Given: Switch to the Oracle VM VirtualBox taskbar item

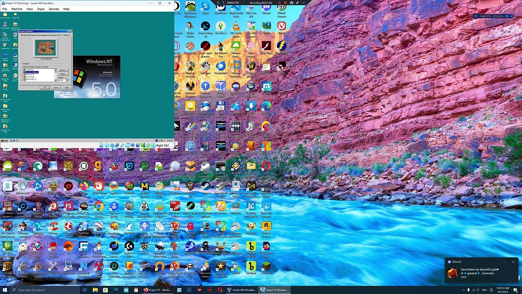Looking at the screenshot, I should coord(242,290).
